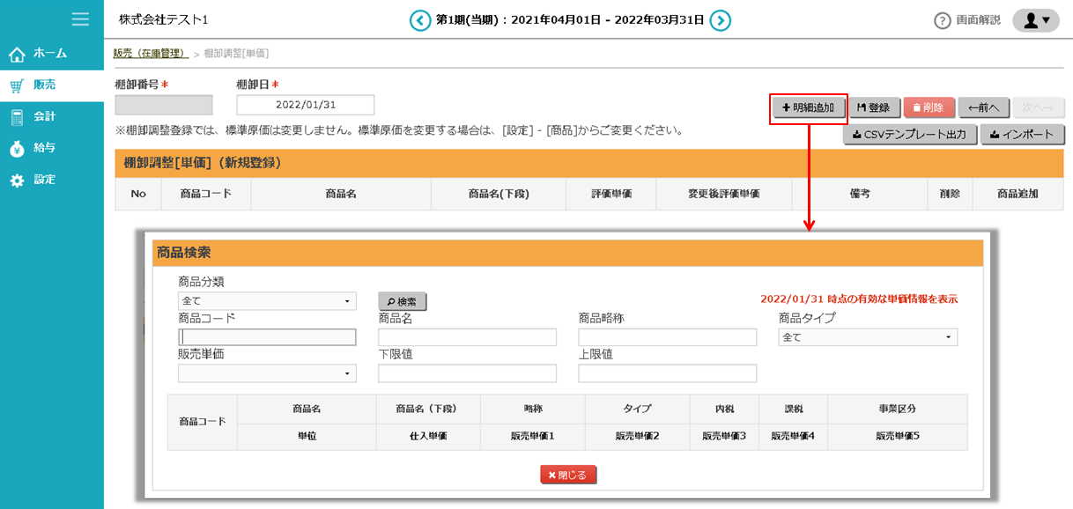Viewport: 1073px width, 509px height.
Task: Open the user account menu
Action: click(x=1035, y=20)
